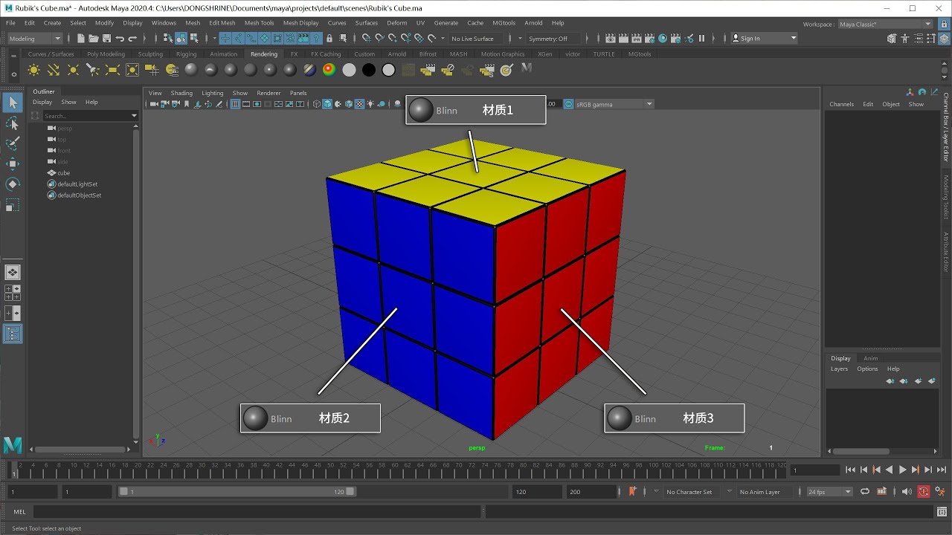Create a directional light from the shelf
The width and height of the screenshot is (952, 535).
(x=54, y=70)
